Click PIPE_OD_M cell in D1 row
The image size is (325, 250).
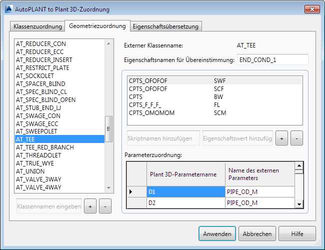pos(260,191)
